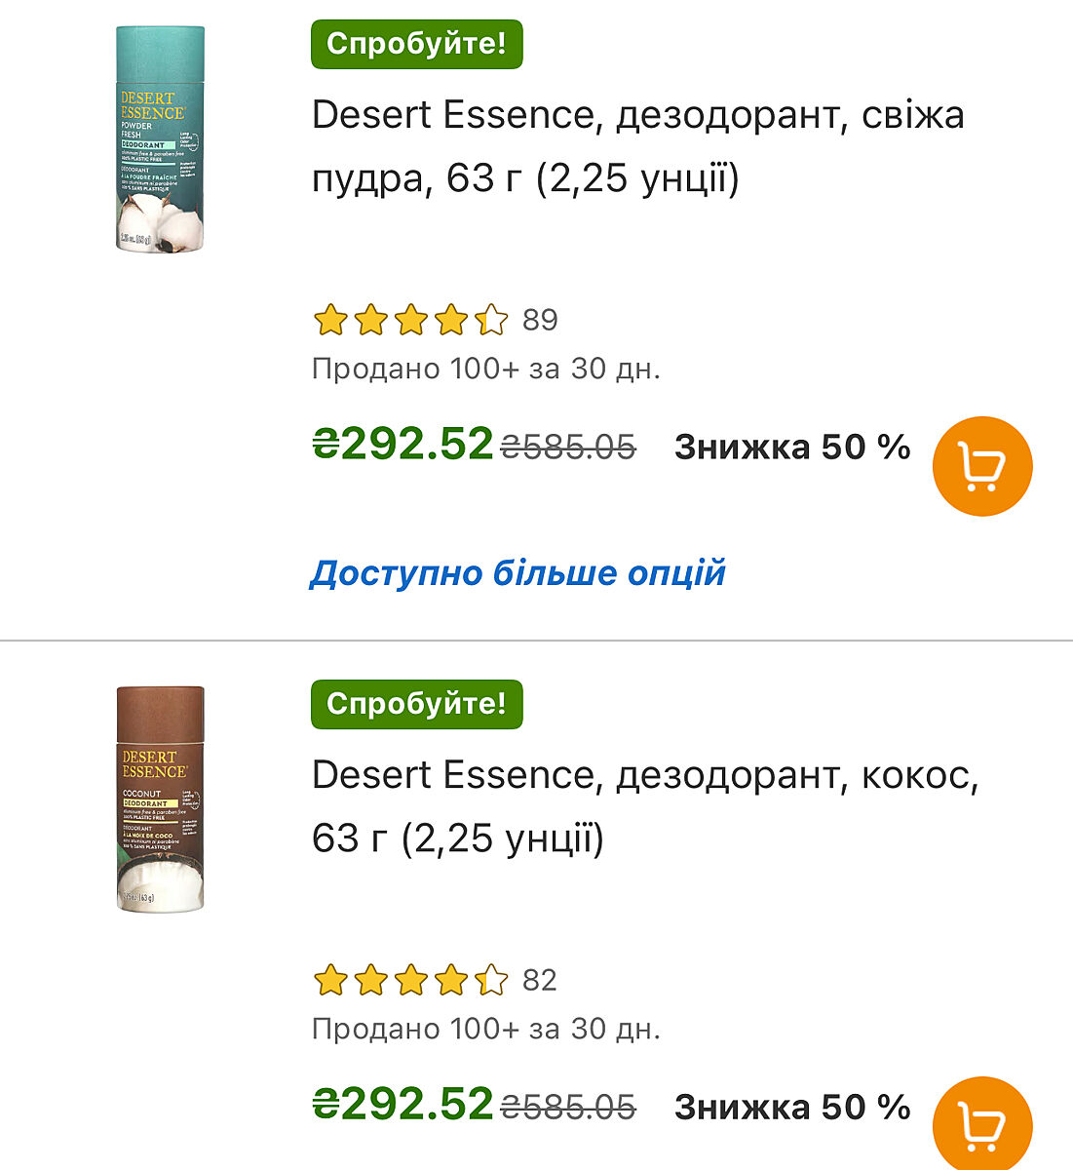Click 'Продано 100+' text under 82 reviews
Image resolution: width=1073 pixels, height=1170 pixels.
coord(485,1030)
